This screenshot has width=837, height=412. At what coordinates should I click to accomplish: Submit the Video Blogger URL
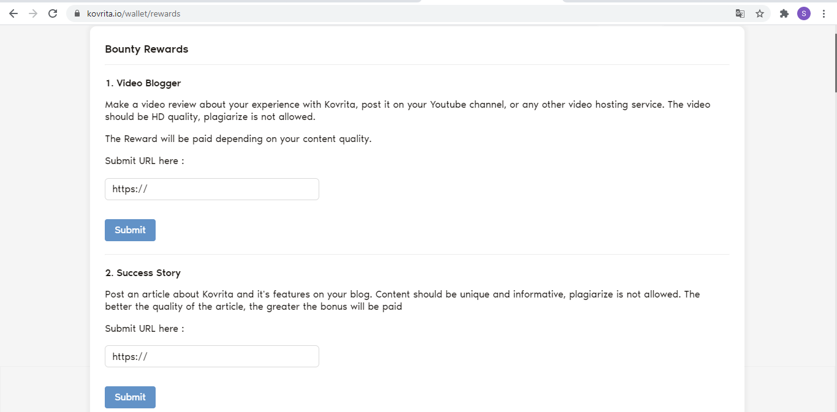click(x=130, y=230)
